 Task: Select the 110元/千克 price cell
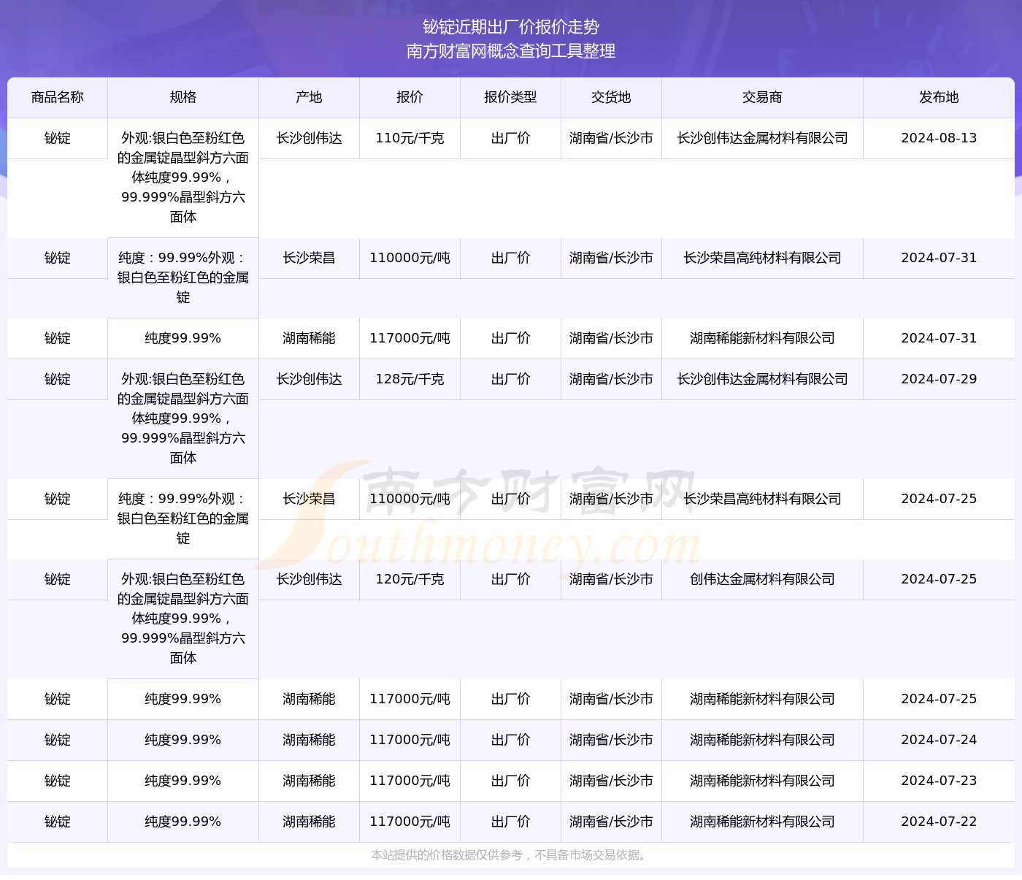(x=410, y=138)
